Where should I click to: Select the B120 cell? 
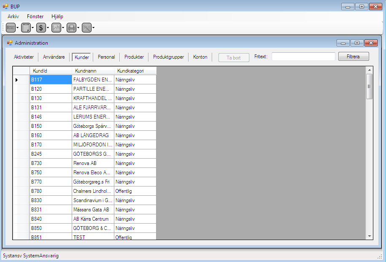tap(51, 89)
